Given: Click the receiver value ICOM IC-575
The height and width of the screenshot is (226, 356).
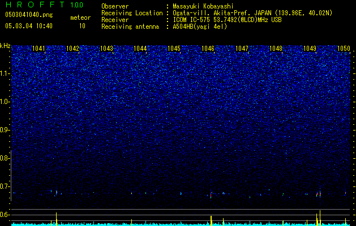Looking at the screenshot, I should click(191, 20).
